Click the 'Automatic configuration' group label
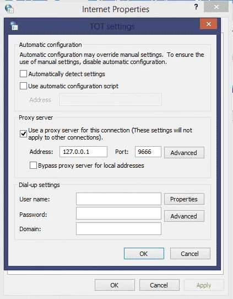 coord(51,45)
